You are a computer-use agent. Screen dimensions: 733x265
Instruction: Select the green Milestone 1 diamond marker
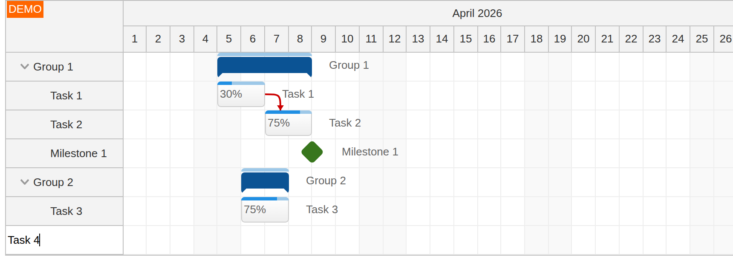[312, 152]
